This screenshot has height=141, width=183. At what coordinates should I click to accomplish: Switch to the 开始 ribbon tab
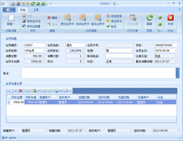(23, 10)
